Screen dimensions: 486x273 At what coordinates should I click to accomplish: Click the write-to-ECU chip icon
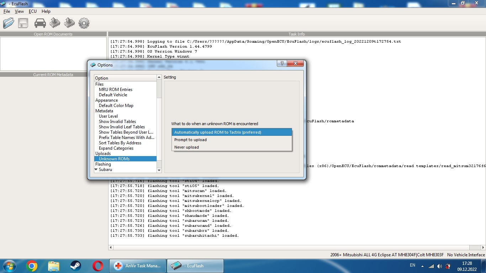point(69,23)
